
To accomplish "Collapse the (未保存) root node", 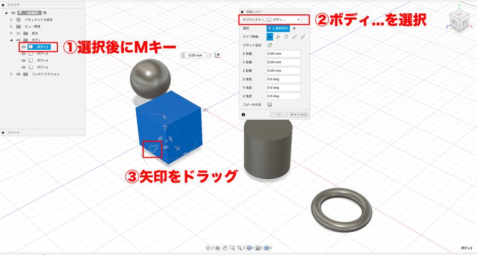I will pyautogui.click(x=6, y=13).
